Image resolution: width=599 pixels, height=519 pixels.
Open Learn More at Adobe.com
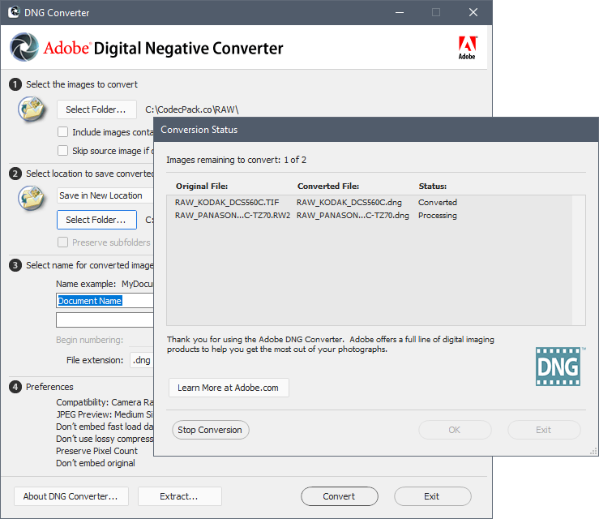tap(229, 388)
